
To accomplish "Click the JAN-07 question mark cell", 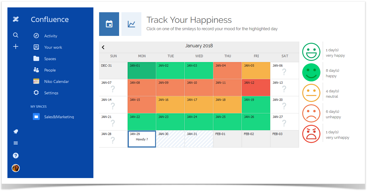I will click(x=113, y=88).
